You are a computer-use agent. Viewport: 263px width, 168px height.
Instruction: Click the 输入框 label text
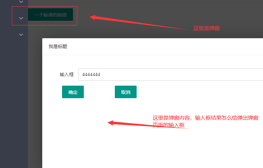[67, 74]
